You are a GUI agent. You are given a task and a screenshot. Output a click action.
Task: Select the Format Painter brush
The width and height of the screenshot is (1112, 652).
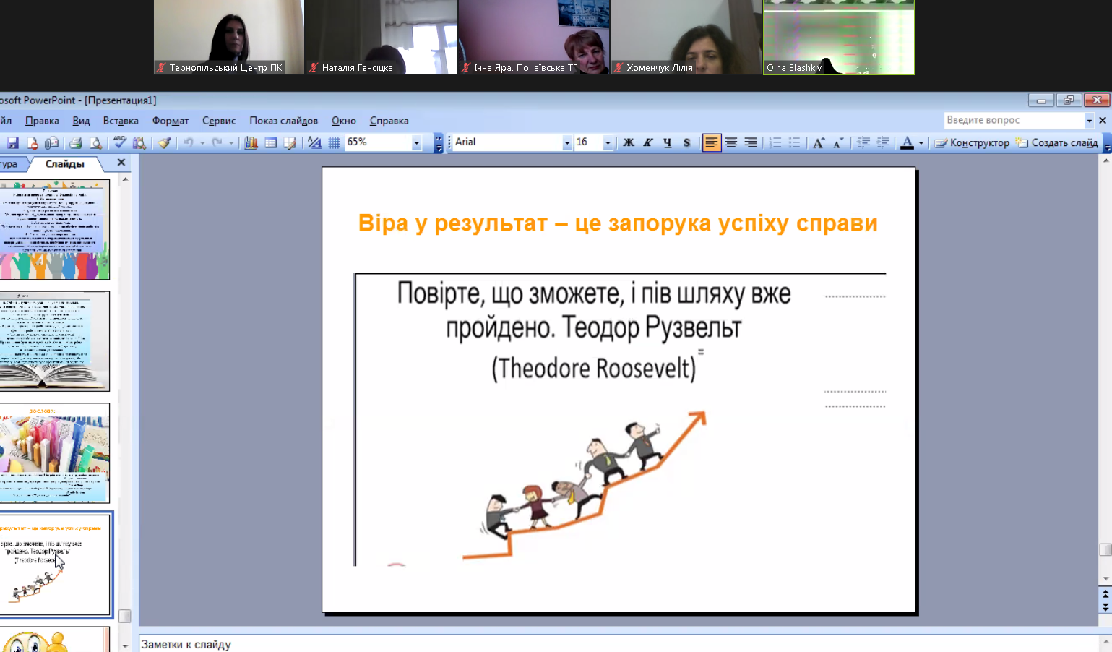[x=165, y=142]
